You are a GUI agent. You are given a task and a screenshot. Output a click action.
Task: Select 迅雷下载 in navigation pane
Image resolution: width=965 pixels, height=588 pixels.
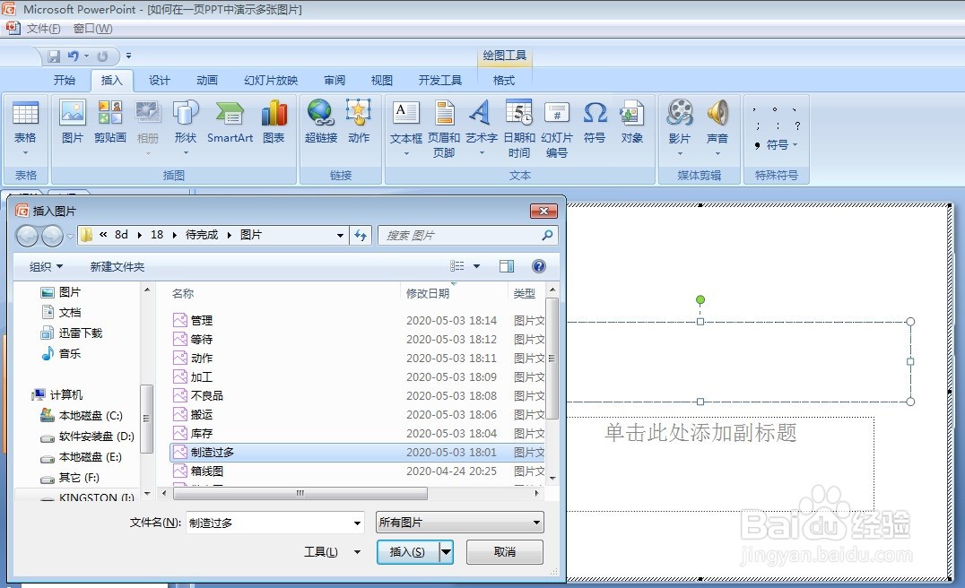pos(81,333)
